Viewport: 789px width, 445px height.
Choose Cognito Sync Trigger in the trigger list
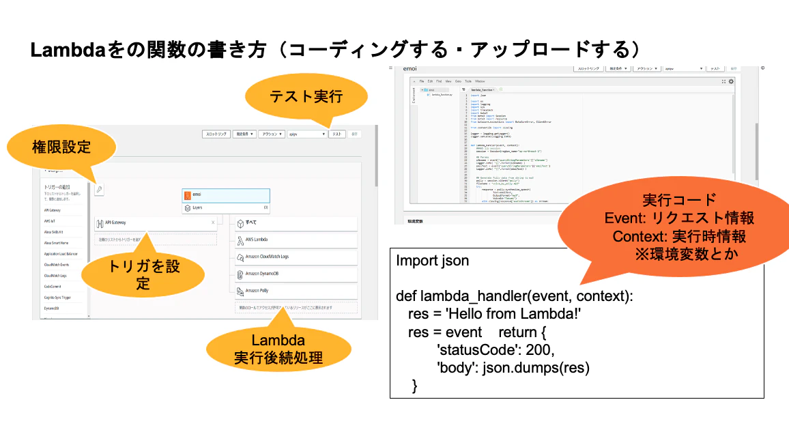click(57, 298)
